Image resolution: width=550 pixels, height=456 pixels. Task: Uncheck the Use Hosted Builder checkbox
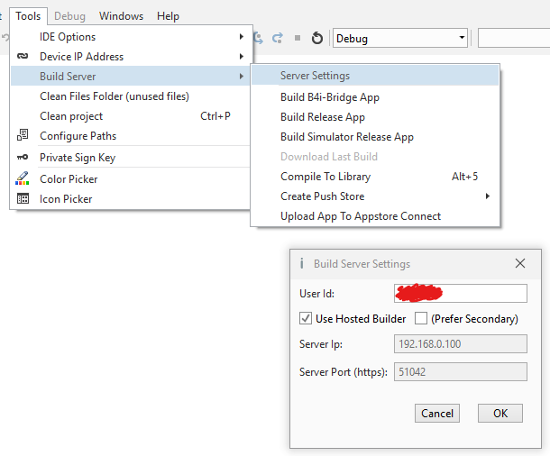tap(306, 319)
